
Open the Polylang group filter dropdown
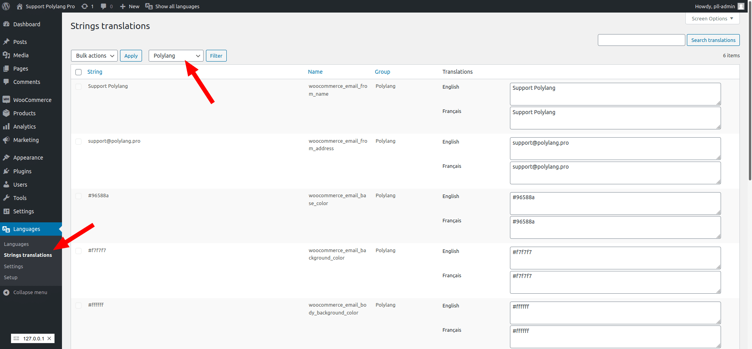pyautogui.click(x=176, y=56)
